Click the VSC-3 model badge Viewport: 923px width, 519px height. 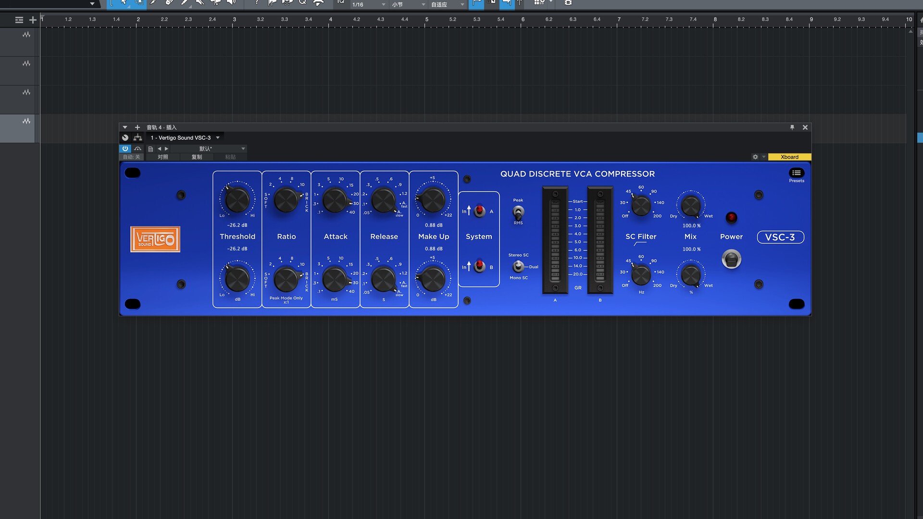click(x=780, y=237)
